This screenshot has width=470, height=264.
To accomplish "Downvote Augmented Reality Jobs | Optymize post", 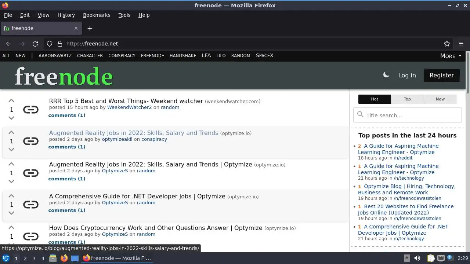I will click(x=11, y=181).
